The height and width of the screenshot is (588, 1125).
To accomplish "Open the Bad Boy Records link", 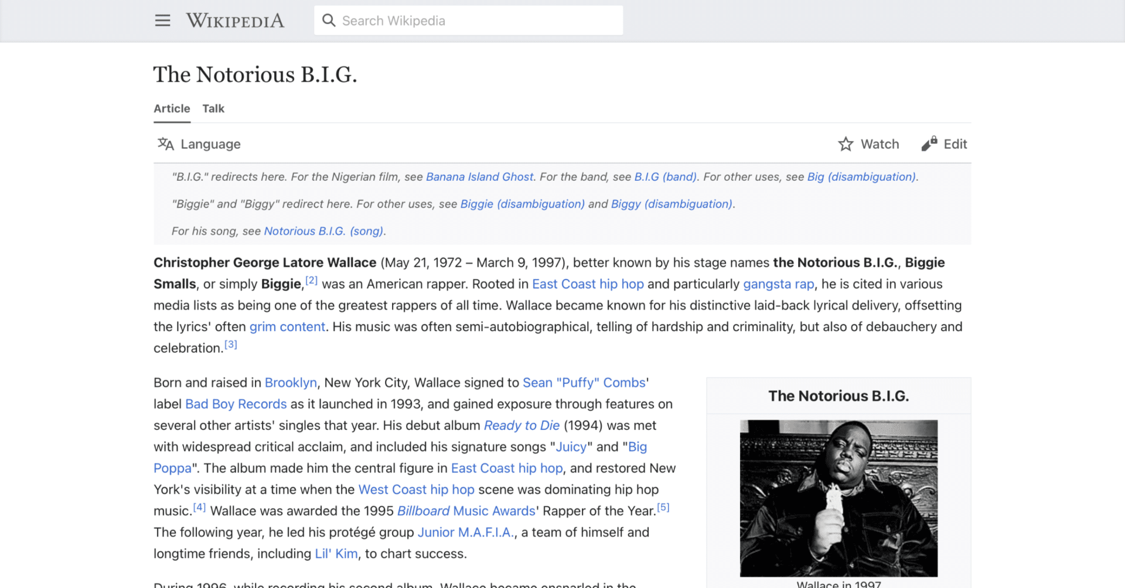I will 236,404.
